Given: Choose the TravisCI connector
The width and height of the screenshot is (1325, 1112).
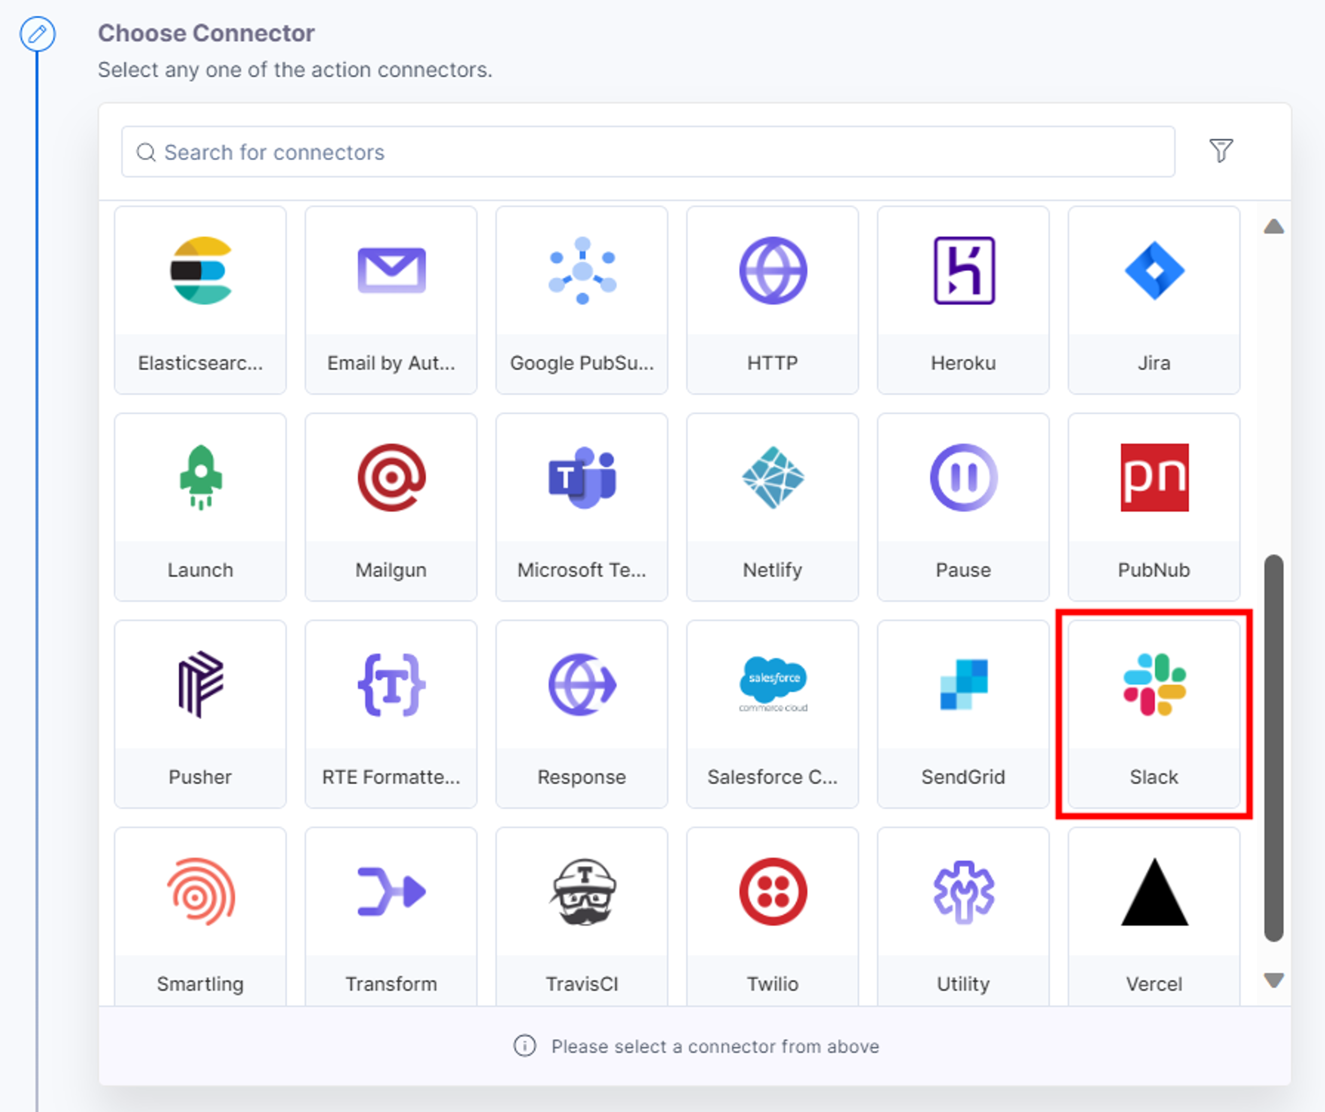Looking at the screenshot, I should point(582,916).
